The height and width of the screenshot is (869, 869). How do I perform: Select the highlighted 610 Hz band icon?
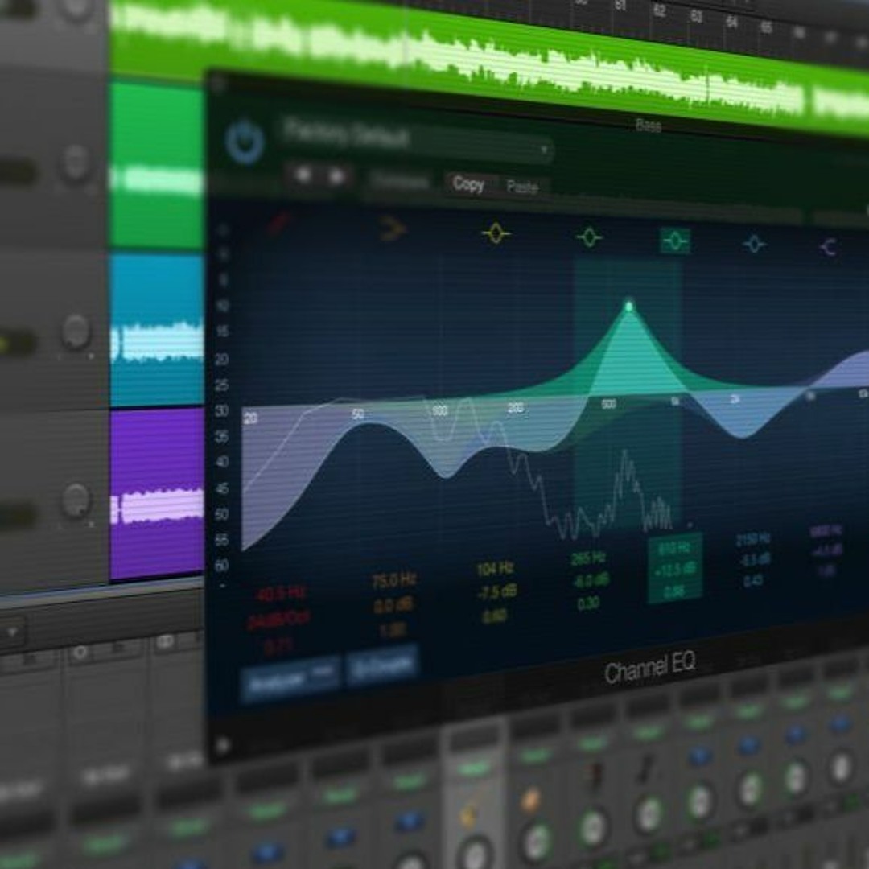point(674,241)
